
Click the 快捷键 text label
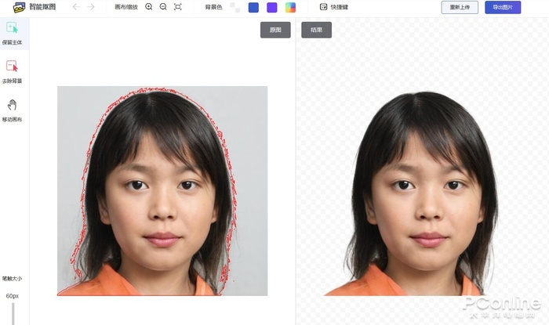pos(340,7)
